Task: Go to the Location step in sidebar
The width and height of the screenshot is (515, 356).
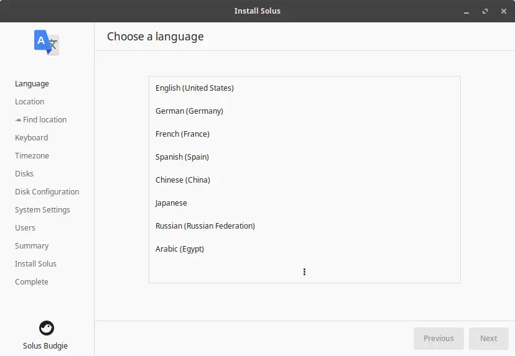Action: tap(30, 102)
